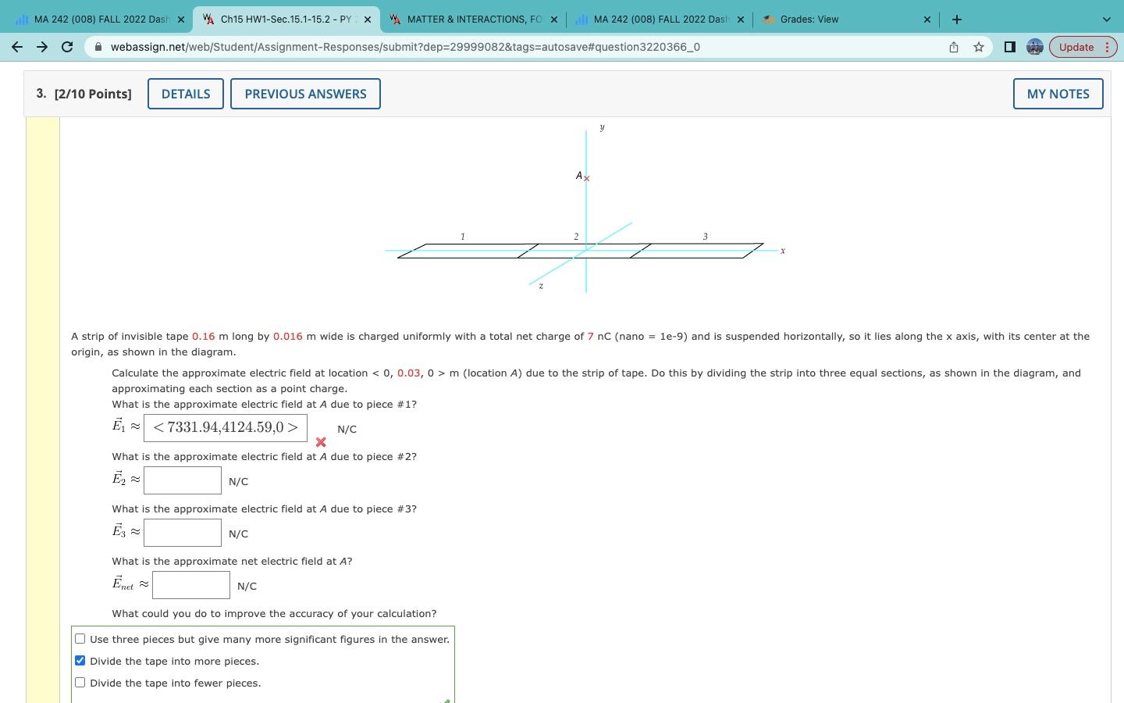Open the share/upload icon near address bar
This screenshot has height=703, width=1124.
point(952,47)
